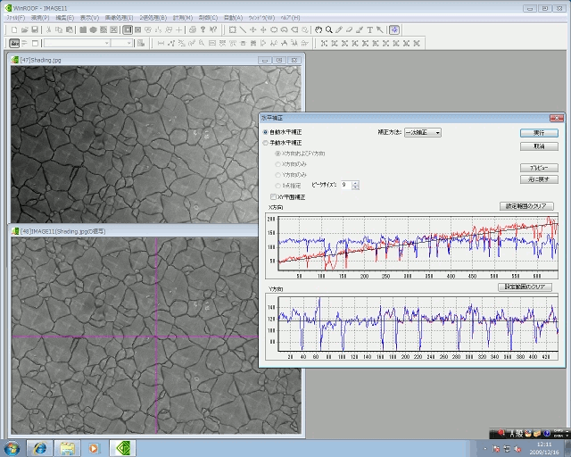Click inside the Y方向 profile graph
Image resolution: width=571 pixels, height=457 pixels.
pyautogui.click(x=418, y=324)
